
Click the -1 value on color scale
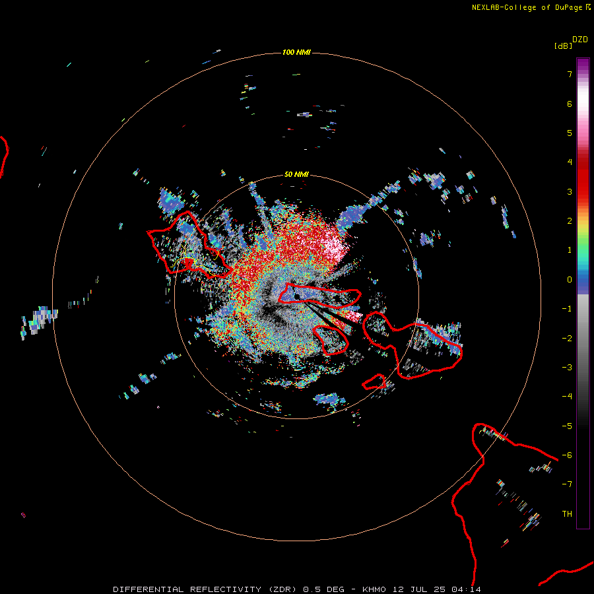click(567, 309)
